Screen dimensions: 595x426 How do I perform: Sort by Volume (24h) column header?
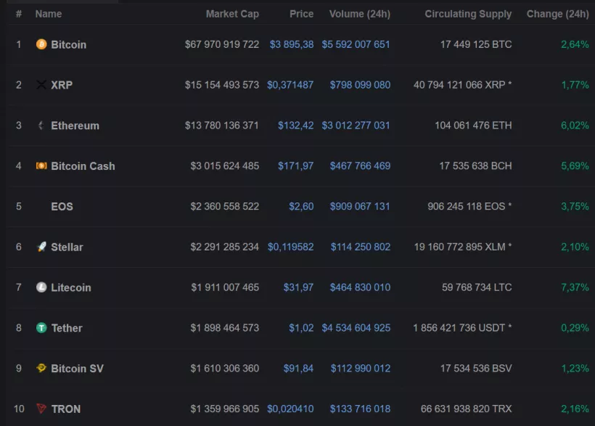[359, 14]
